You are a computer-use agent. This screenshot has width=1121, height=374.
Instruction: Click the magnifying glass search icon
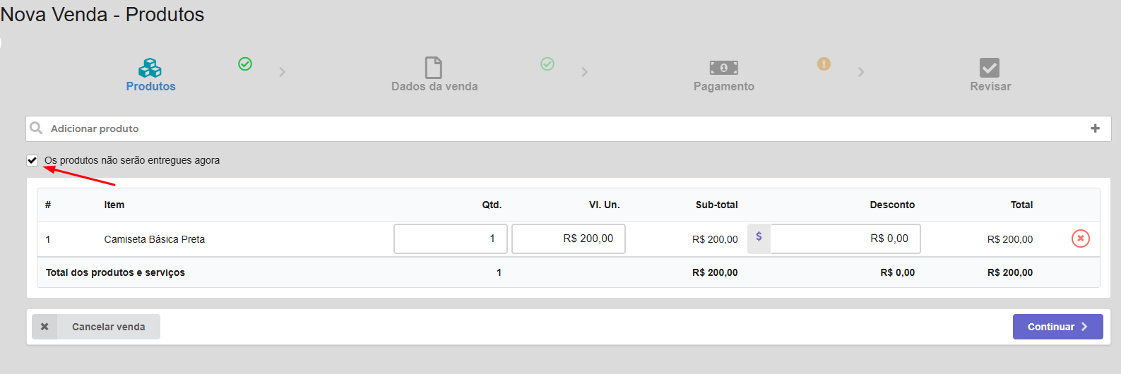36,128
